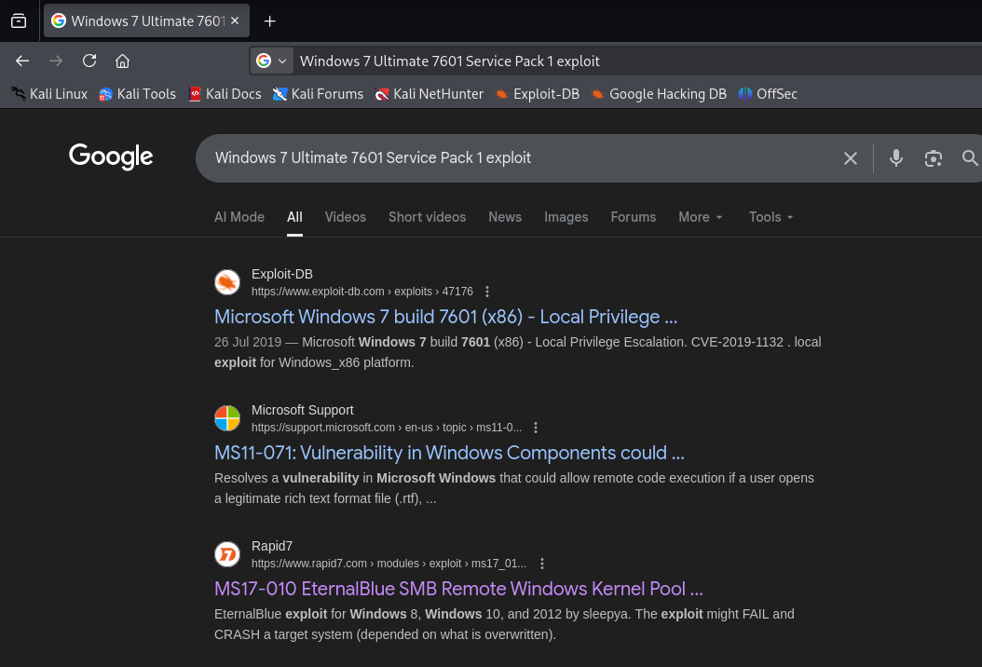Open the Exploit-DB bookmark

point(538,94)
